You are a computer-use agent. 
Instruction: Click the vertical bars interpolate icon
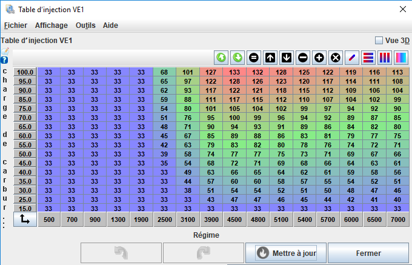point(384,58)
